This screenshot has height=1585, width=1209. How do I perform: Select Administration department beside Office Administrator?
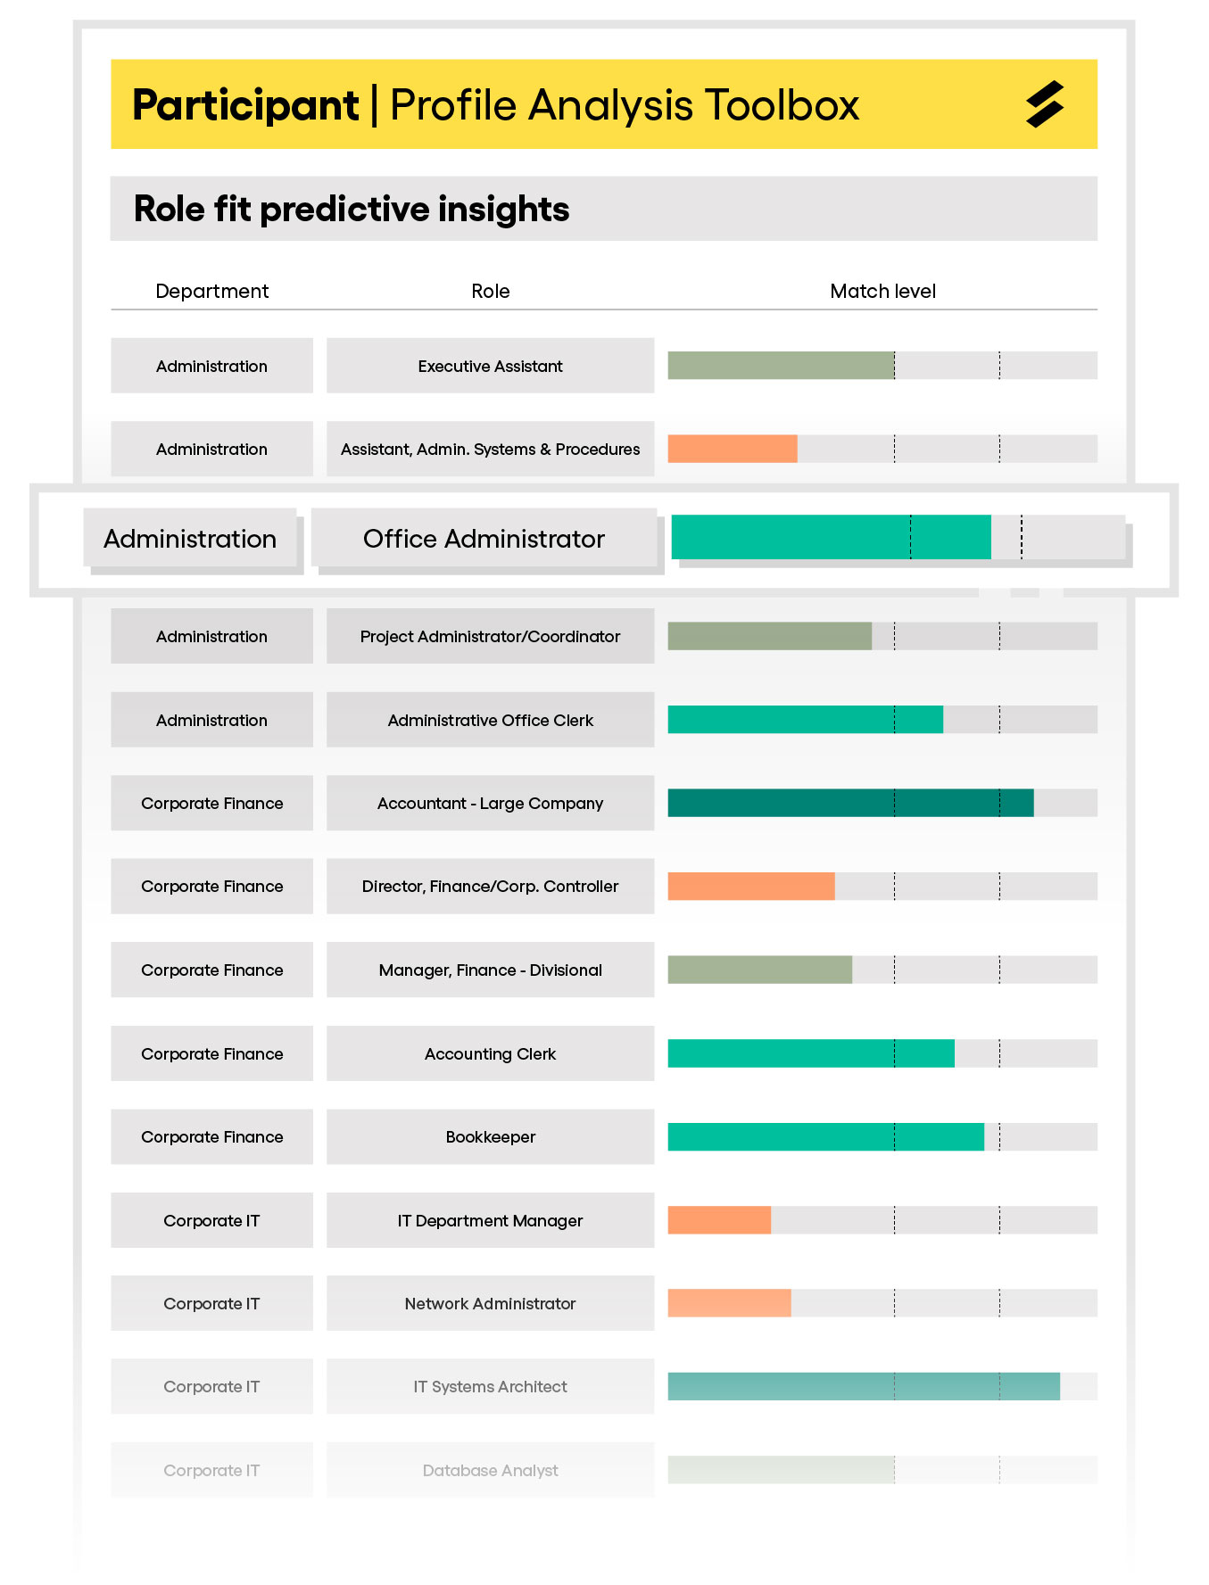pos(190,538)
